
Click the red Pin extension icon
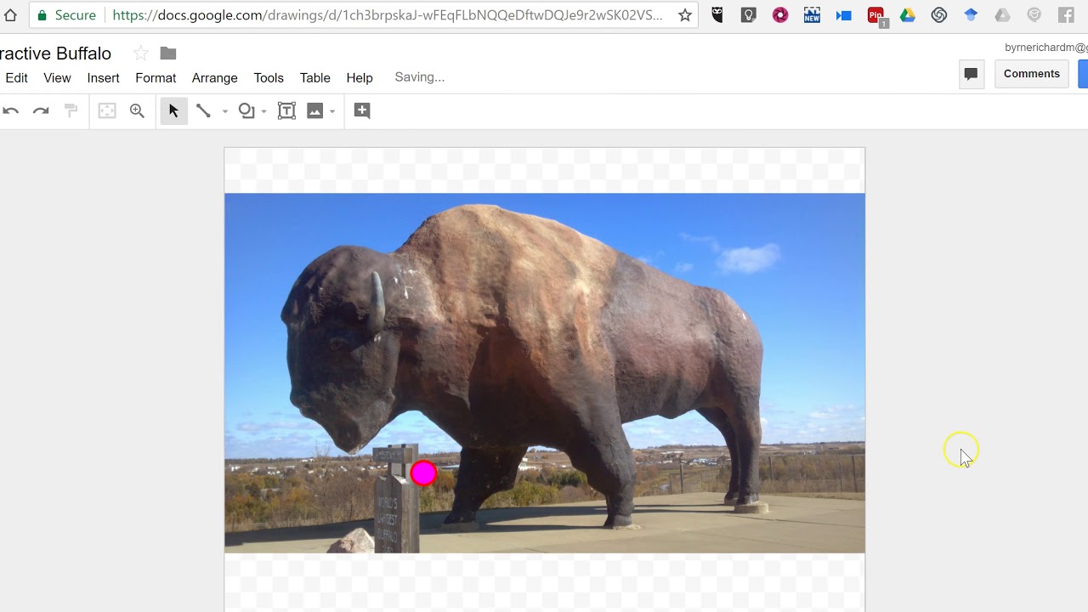click(876, 16)
